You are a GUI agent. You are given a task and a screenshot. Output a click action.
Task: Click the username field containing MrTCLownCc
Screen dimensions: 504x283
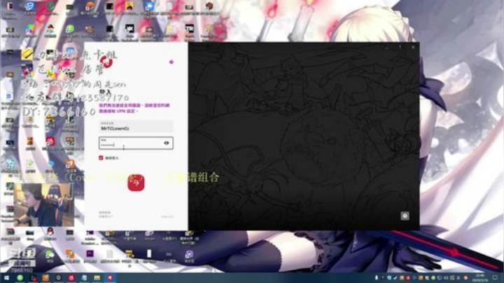point(136,126)
